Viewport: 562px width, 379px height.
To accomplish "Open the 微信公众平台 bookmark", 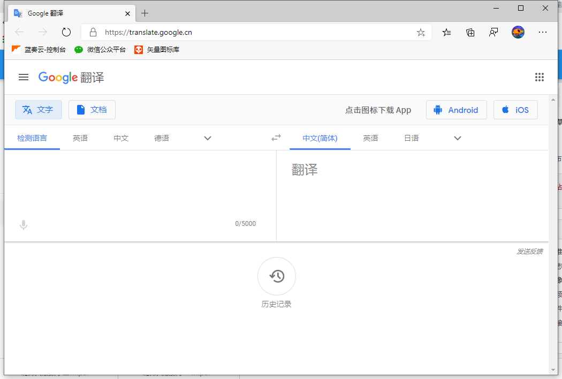I will pos(100,49).
